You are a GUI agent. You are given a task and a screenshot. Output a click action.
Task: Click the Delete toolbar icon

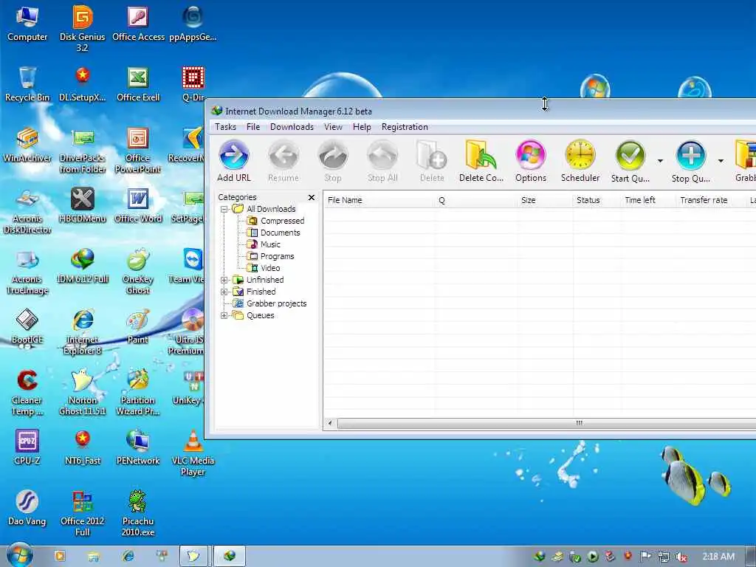[x=432, y=155]
